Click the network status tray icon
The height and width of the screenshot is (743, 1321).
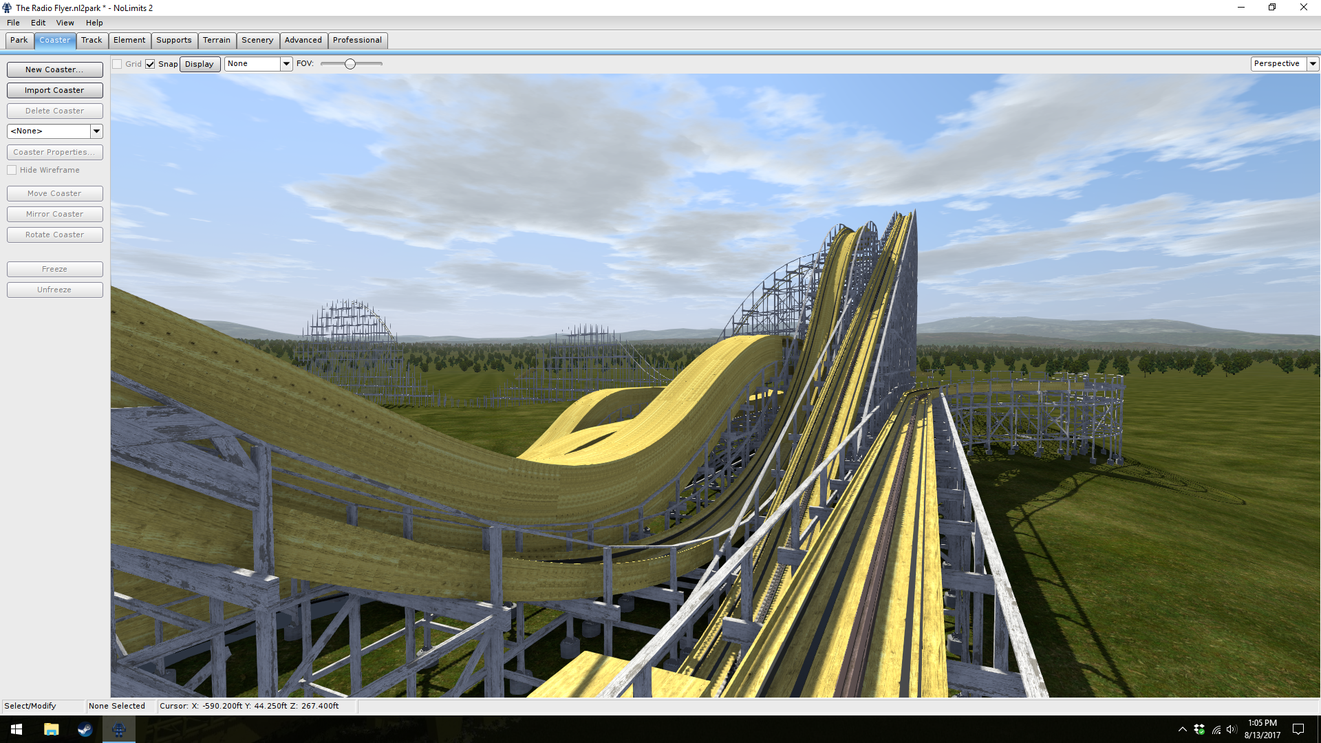[1216, 729]
